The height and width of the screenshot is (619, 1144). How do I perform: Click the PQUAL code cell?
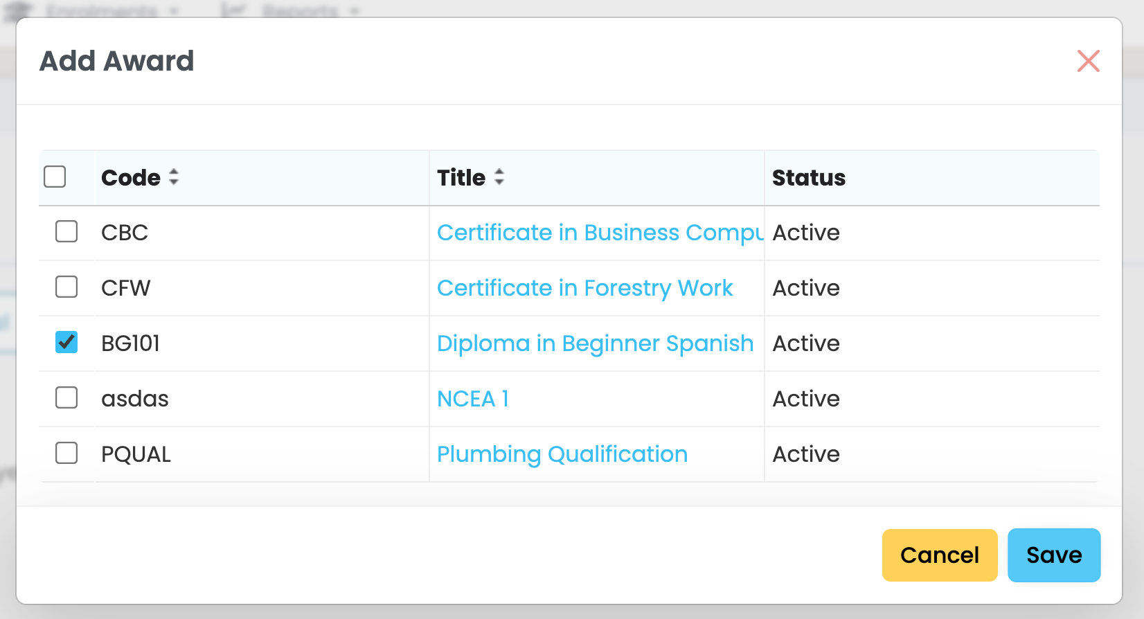click(136, 454)
